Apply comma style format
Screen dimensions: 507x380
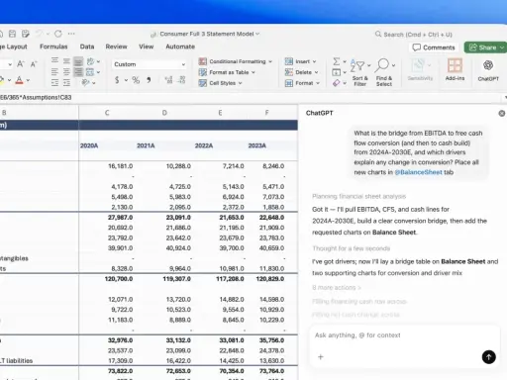[x=149, y=80]
